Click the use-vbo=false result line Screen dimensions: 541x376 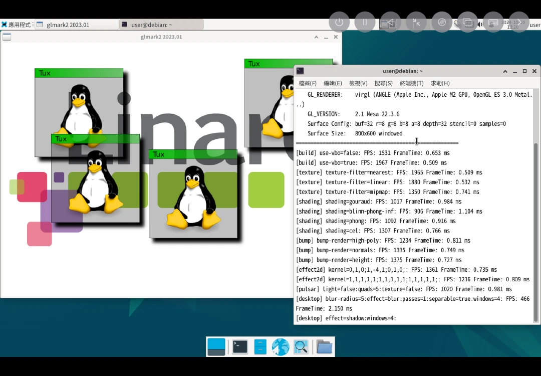(x=373, y=153)
